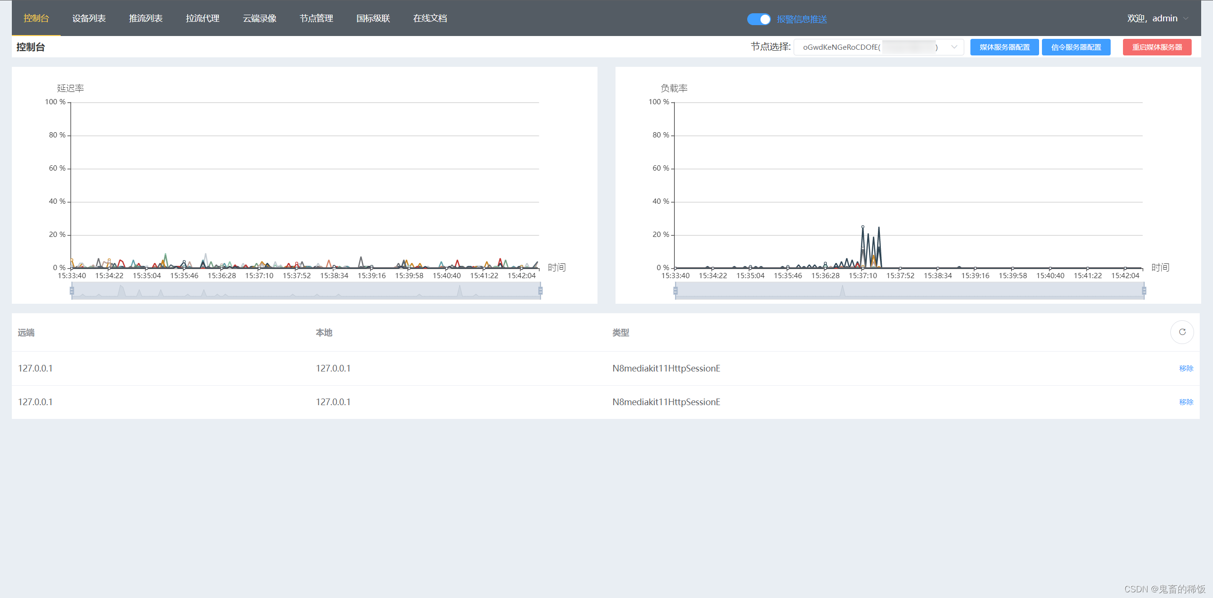Image resolution: width=1213 pixels, height=598 pixels.
Task: Remove the first 127.0.0.1 session row
Action: click(x=1186, y=368)
